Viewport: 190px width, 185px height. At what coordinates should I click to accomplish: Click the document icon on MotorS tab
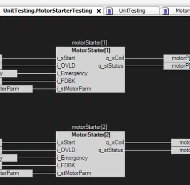(x=166, y=11)
